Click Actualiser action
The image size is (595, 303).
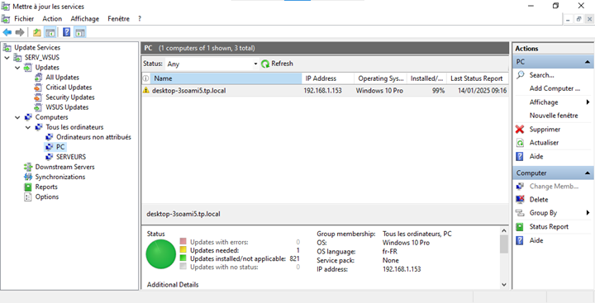544,143
